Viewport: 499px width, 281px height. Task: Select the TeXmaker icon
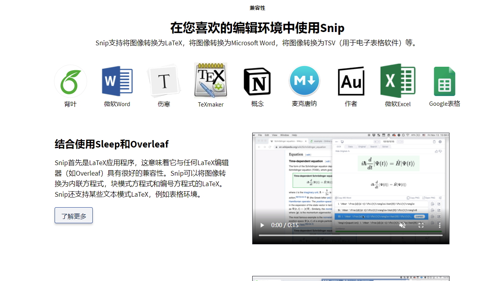tap(211, 81)
